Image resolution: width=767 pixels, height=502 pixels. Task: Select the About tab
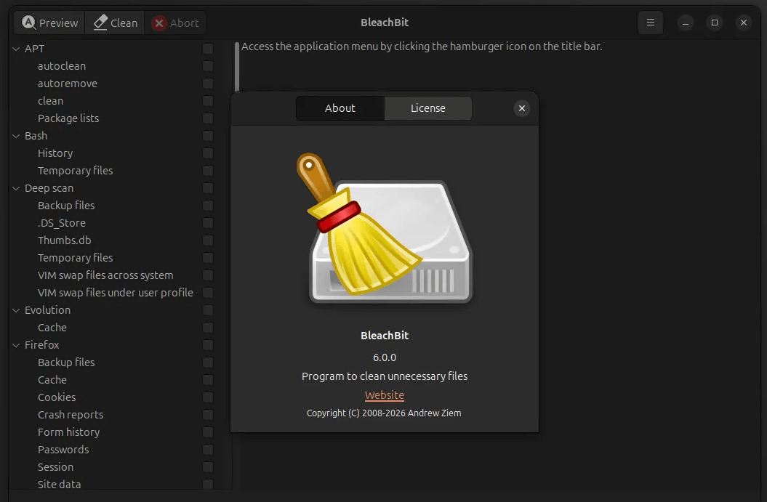click(x=340, y=108)
